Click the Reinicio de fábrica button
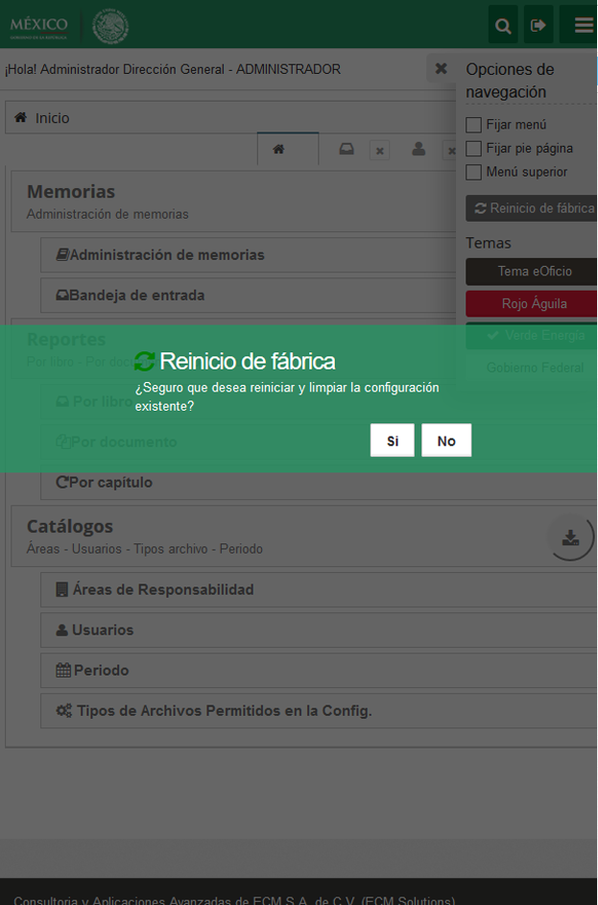This screenshot has width=598, height=905. click(x=532, y=208)
